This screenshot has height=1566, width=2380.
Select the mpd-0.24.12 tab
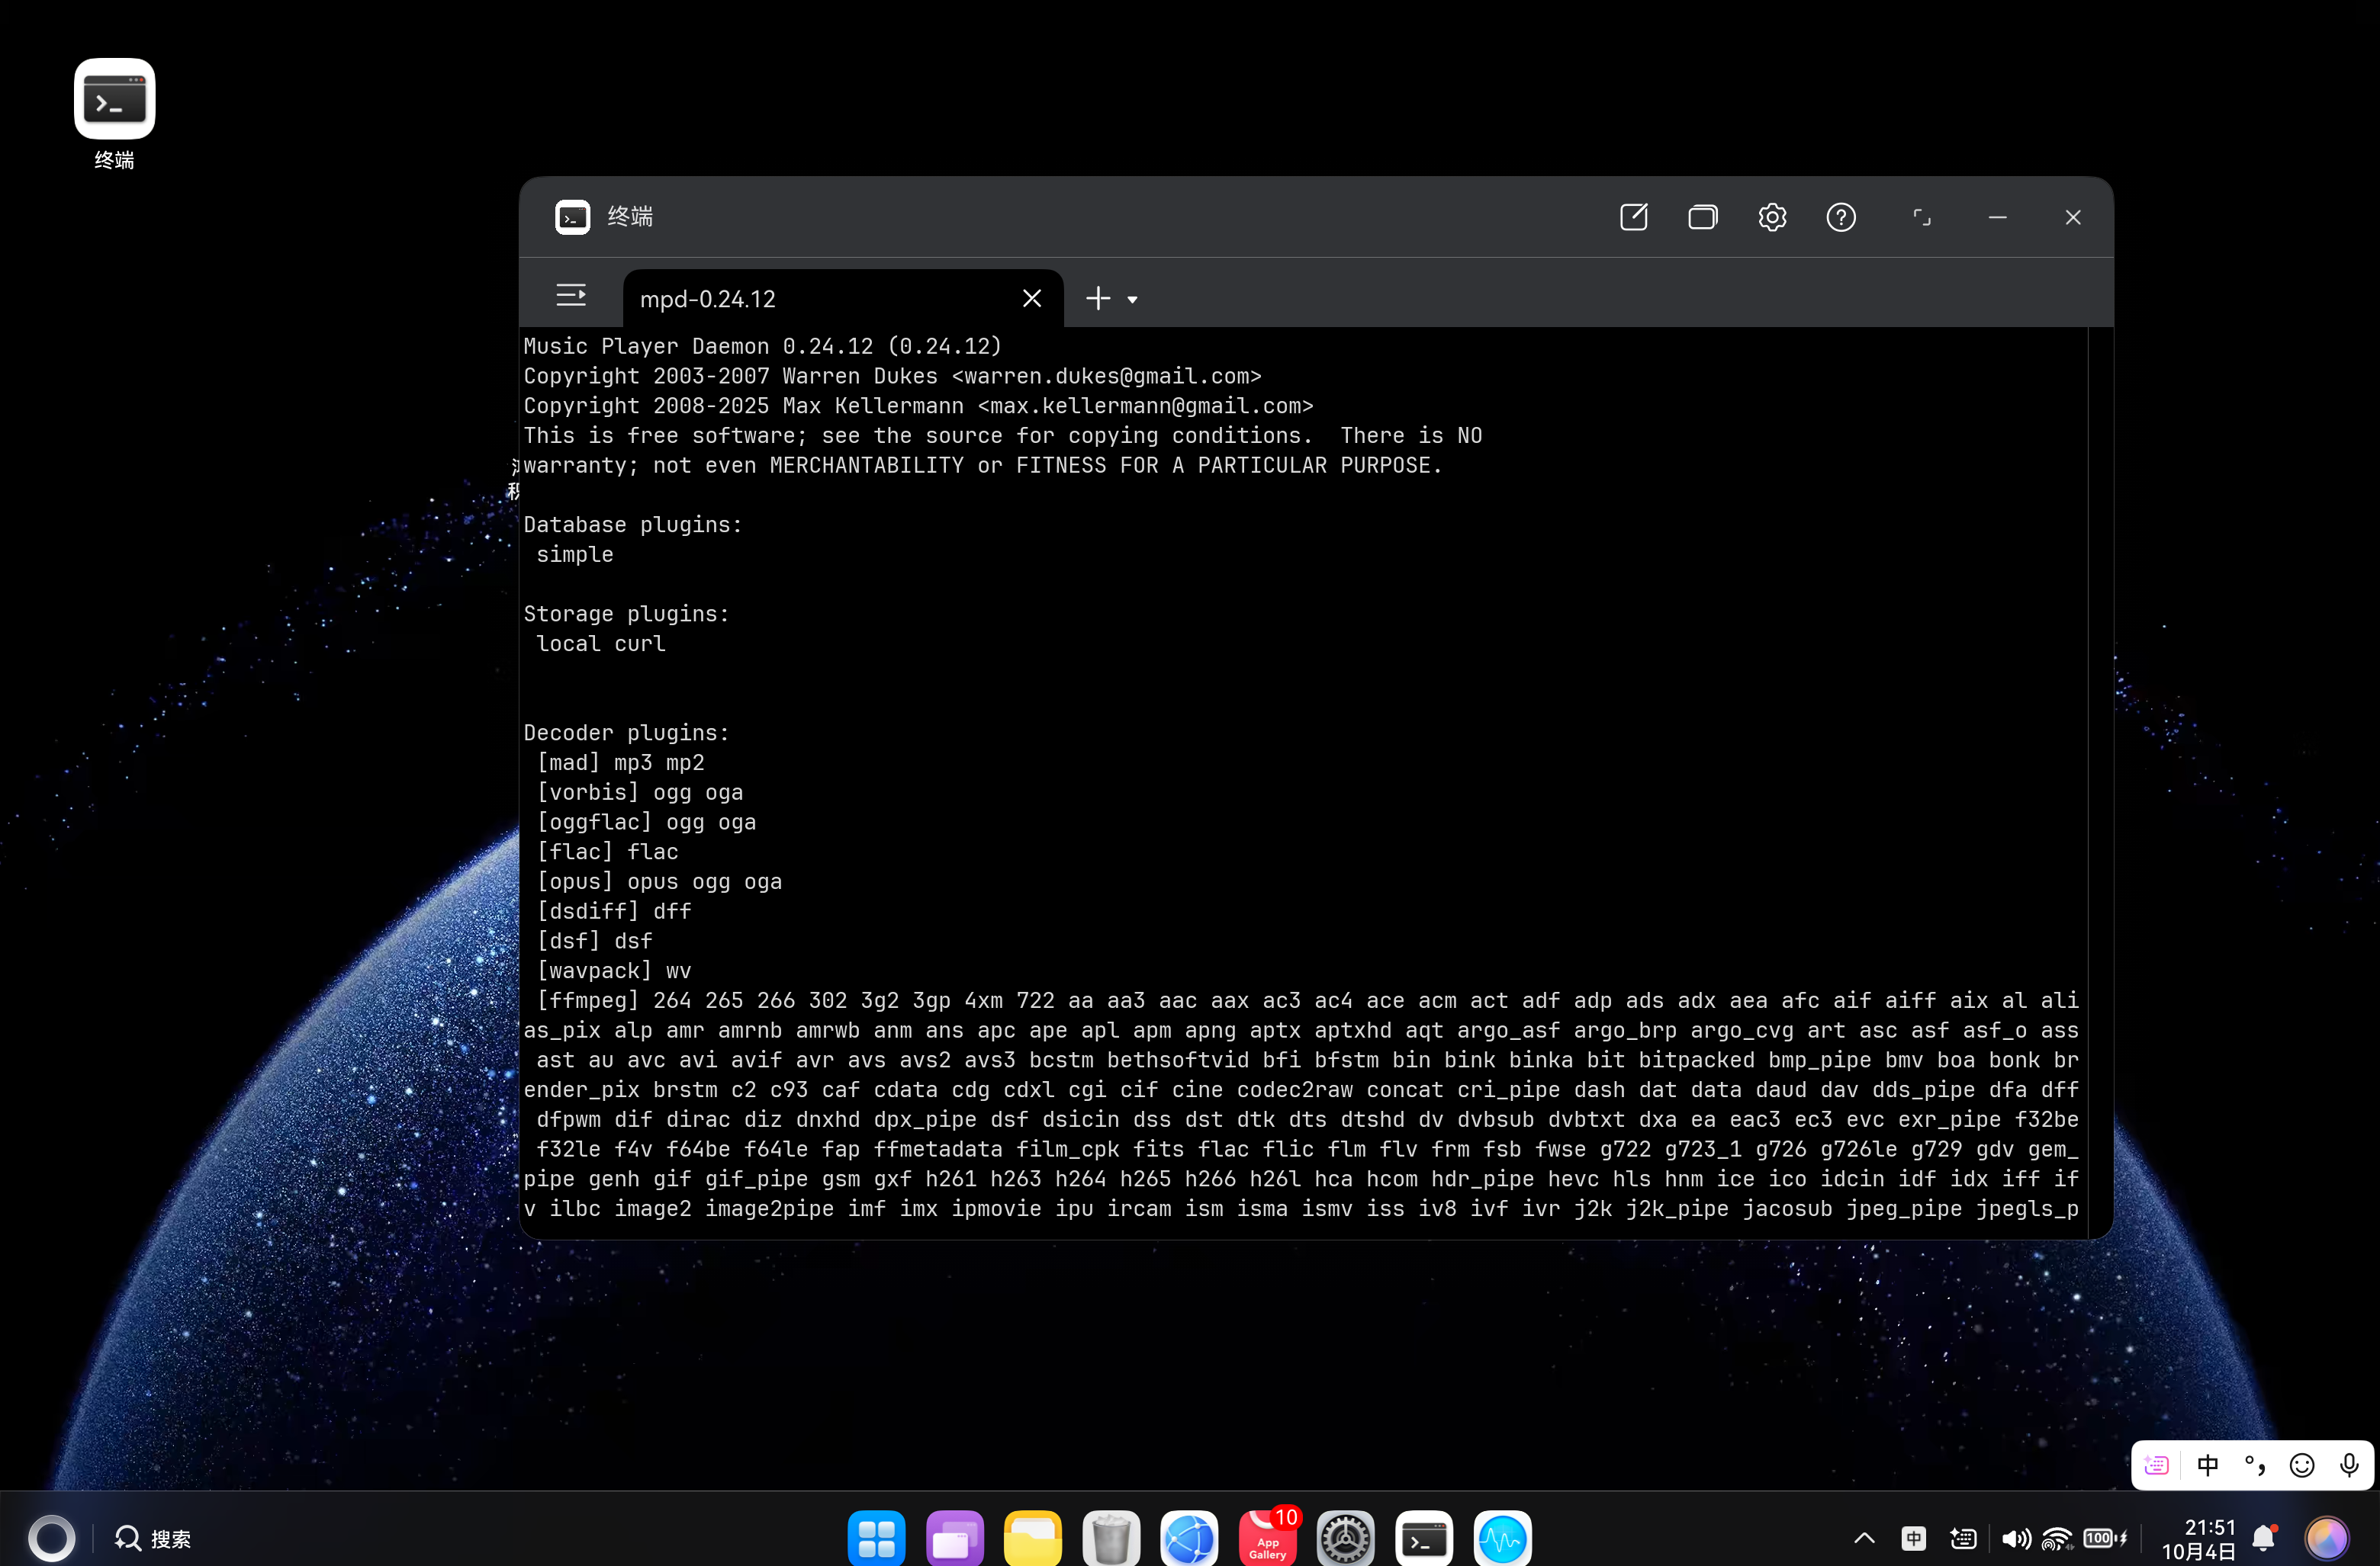click(x=843, y=298)
